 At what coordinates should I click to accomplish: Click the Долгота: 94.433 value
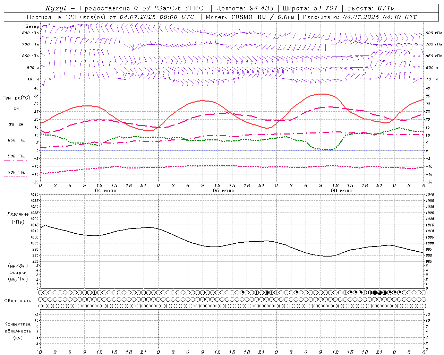245,8
